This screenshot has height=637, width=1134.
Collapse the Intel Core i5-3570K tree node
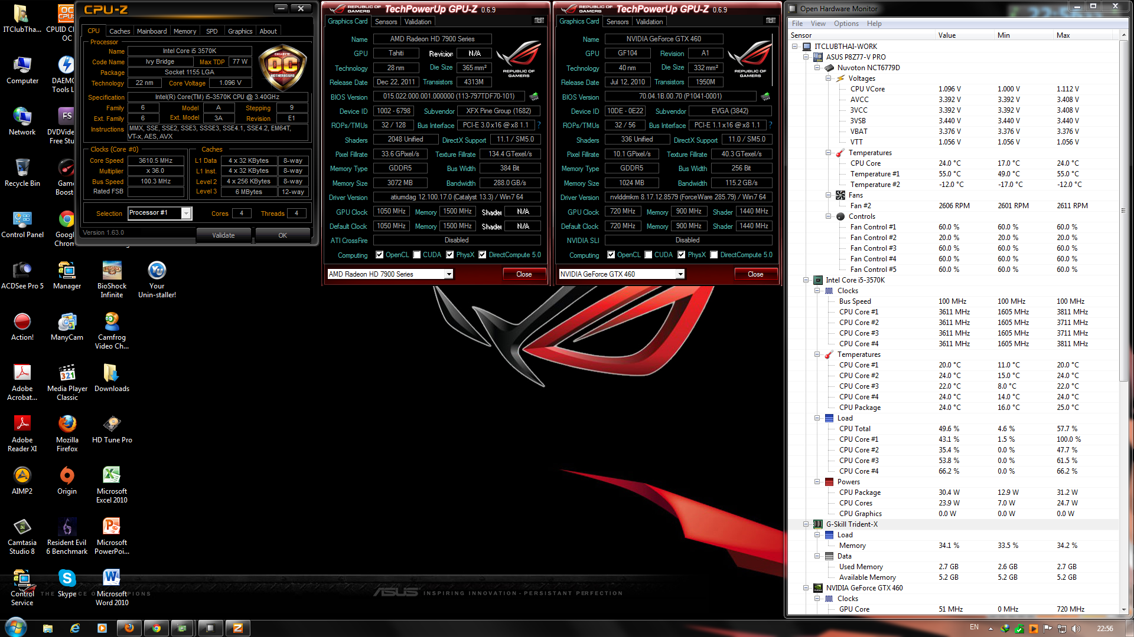(x=806, y=280)
